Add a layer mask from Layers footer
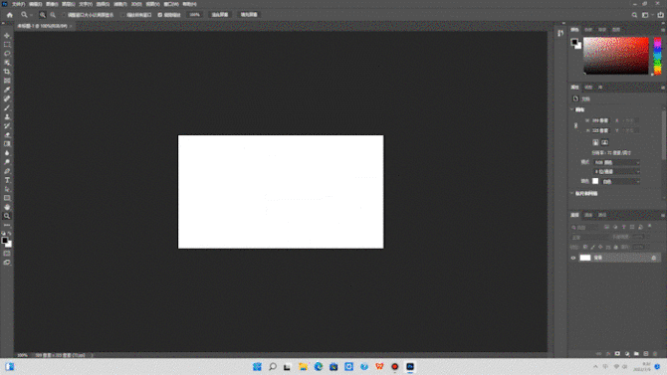The height and width of the screenshot is (375, 667). click(617, 354)
